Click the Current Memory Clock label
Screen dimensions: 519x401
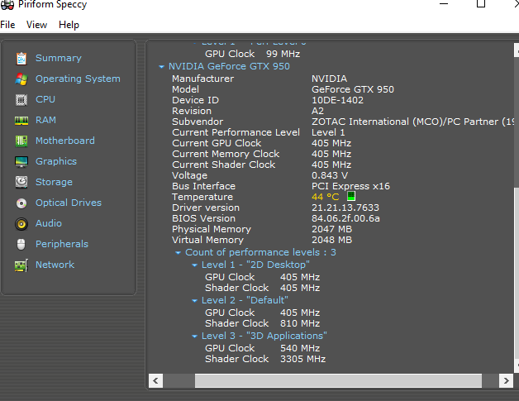coord(226,154)
